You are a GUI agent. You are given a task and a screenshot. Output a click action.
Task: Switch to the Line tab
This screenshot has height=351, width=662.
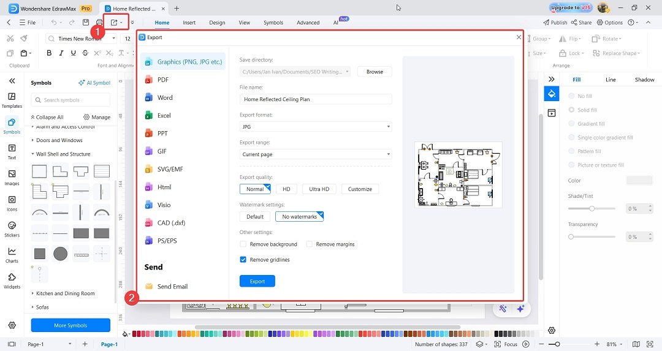click(x=611, y=79)
